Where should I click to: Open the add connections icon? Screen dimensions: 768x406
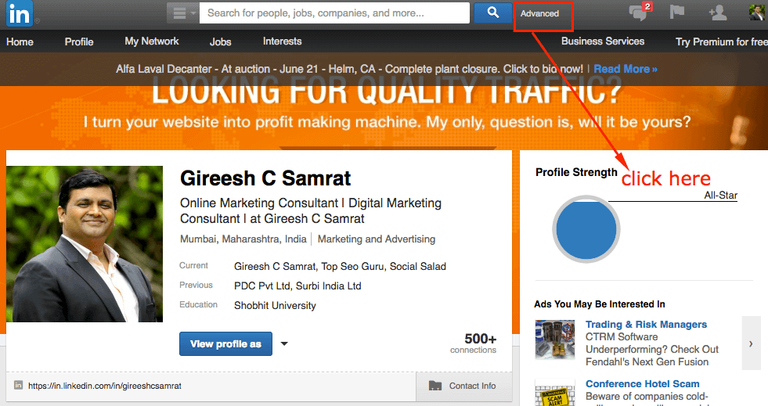(x=718, y=13)
